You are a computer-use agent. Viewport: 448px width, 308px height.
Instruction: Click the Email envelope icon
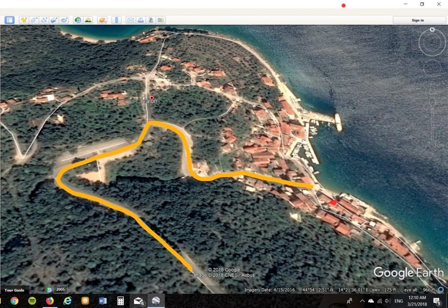point(131,20)
